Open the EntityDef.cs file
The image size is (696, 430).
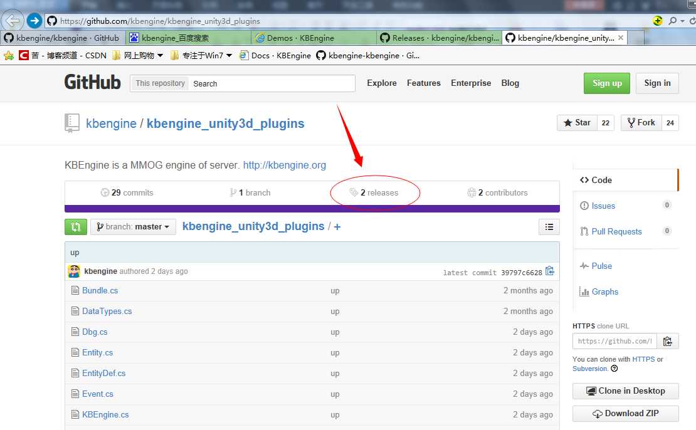pos(104,373)
